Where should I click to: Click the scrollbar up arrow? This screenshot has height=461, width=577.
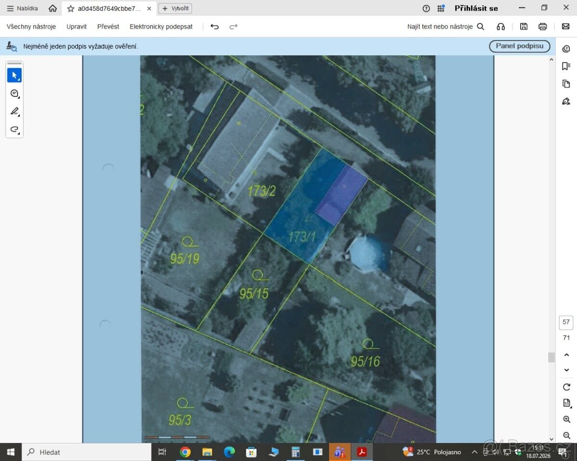(x=551, y=60)
